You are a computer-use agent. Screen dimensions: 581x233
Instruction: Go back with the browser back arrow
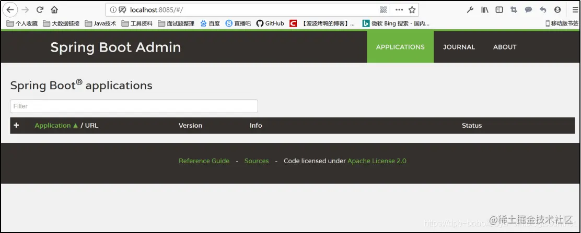(10, 9)
